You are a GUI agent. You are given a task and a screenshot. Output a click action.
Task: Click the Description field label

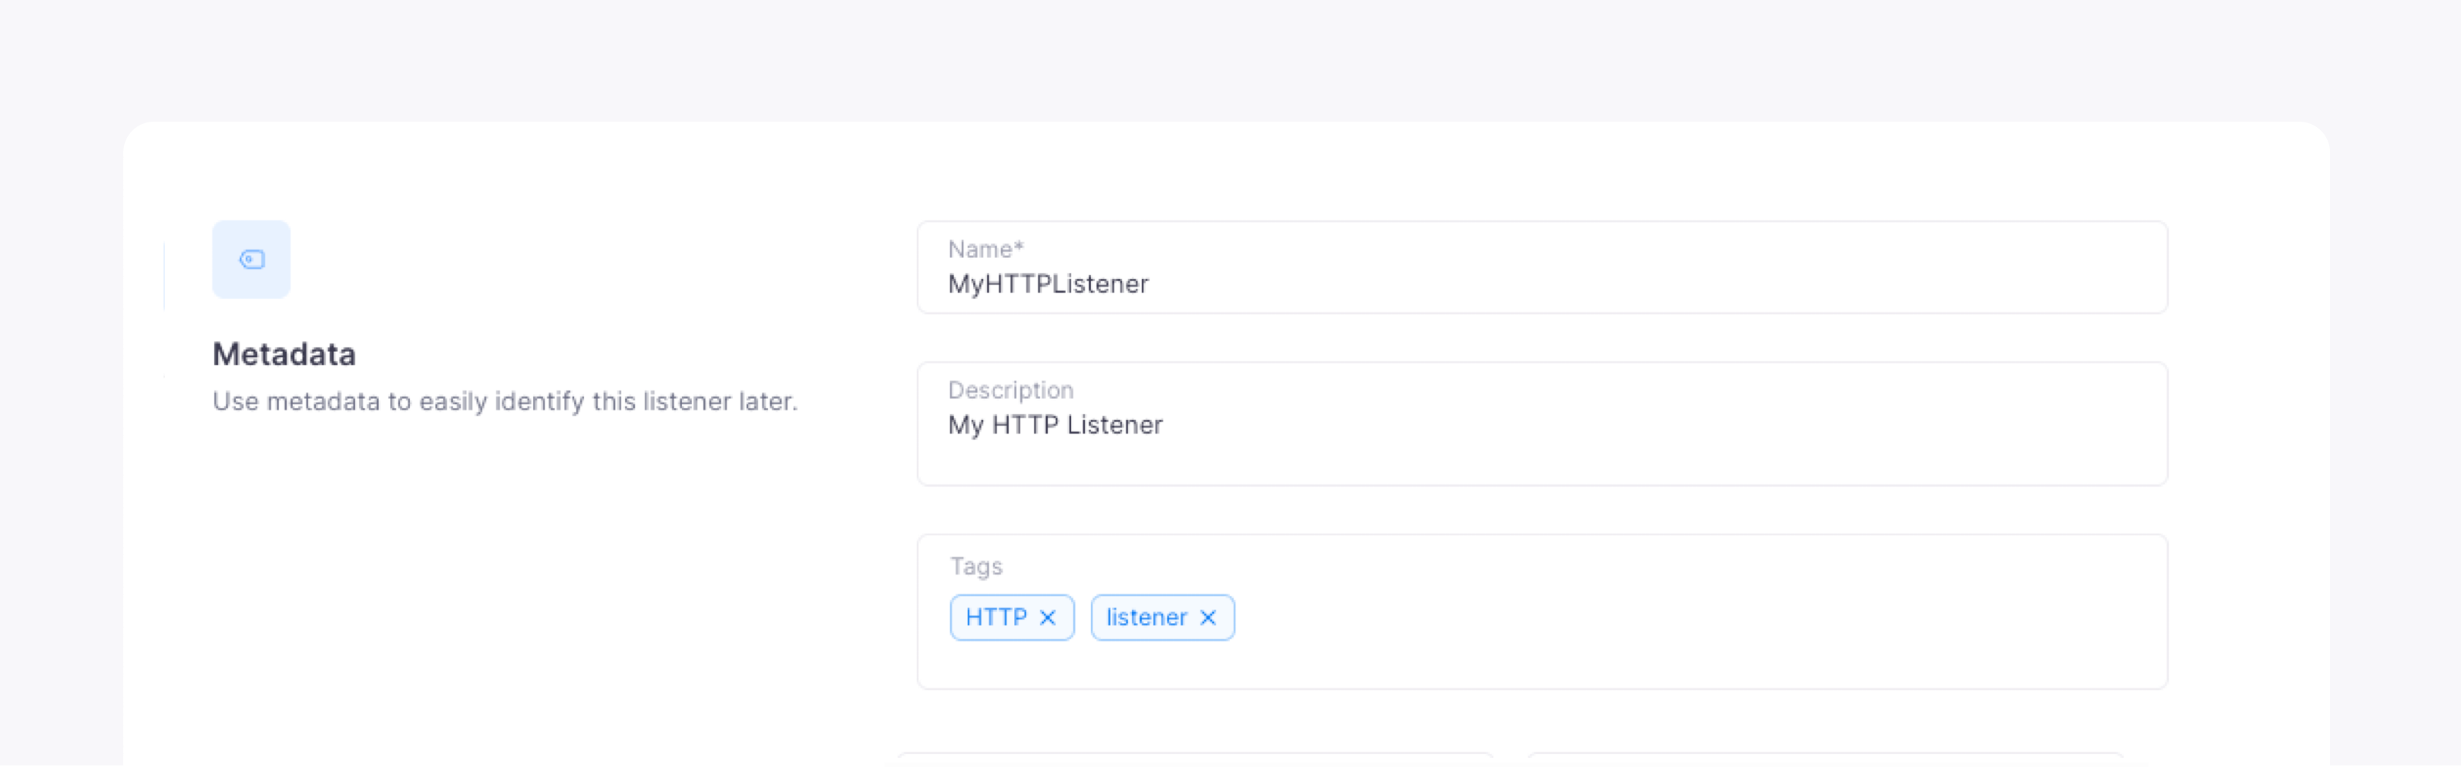point(1010,390)
